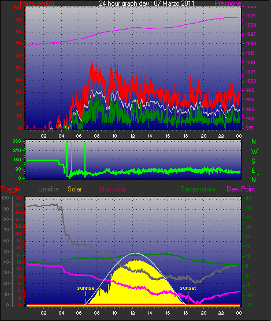Image resolution: width=271 pixels, height=321 pixels.
Task: Click the green -10 temperature axis value
Action: point(248,295)
